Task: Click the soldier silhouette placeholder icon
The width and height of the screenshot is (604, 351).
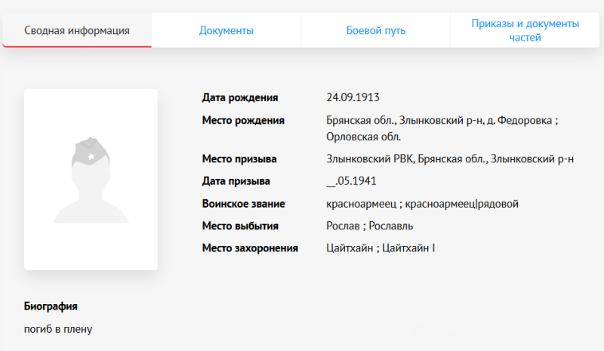Action: [x=91, y=180]
